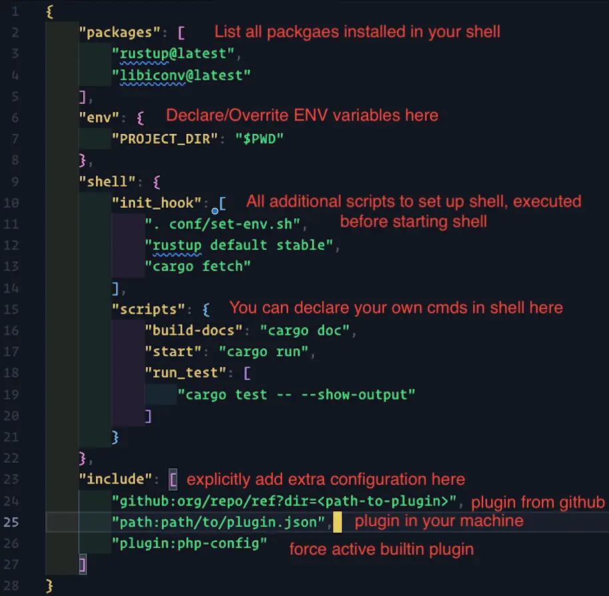Click line number 25 in the gutter

[11, 522]
